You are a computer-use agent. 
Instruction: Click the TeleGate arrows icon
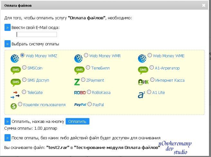[15, 95]
